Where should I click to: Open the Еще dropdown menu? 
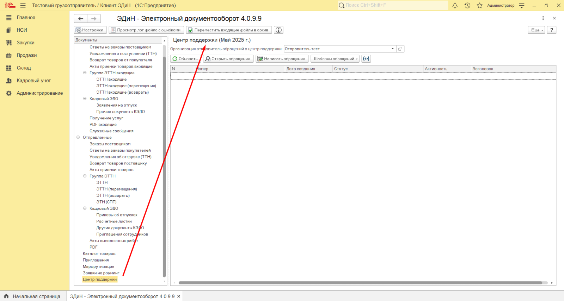coord(536,30)
